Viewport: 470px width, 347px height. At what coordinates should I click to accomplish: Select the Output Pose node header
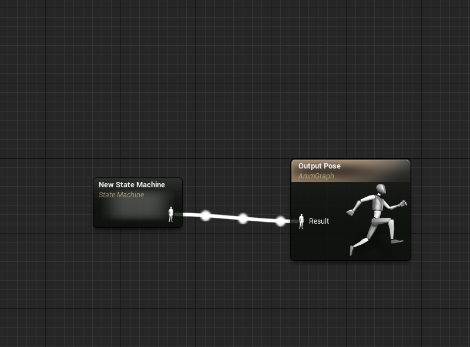(350, 171)
